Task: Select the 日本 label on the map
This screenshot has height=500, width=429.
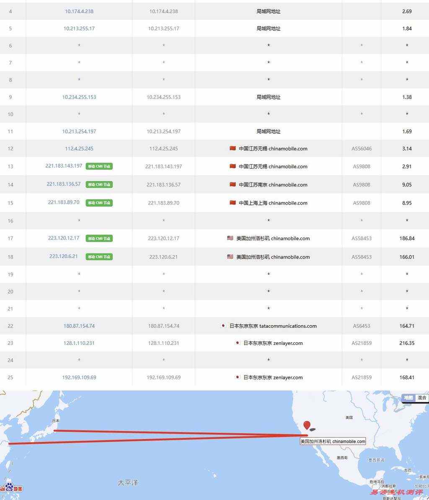Action: 56,421
